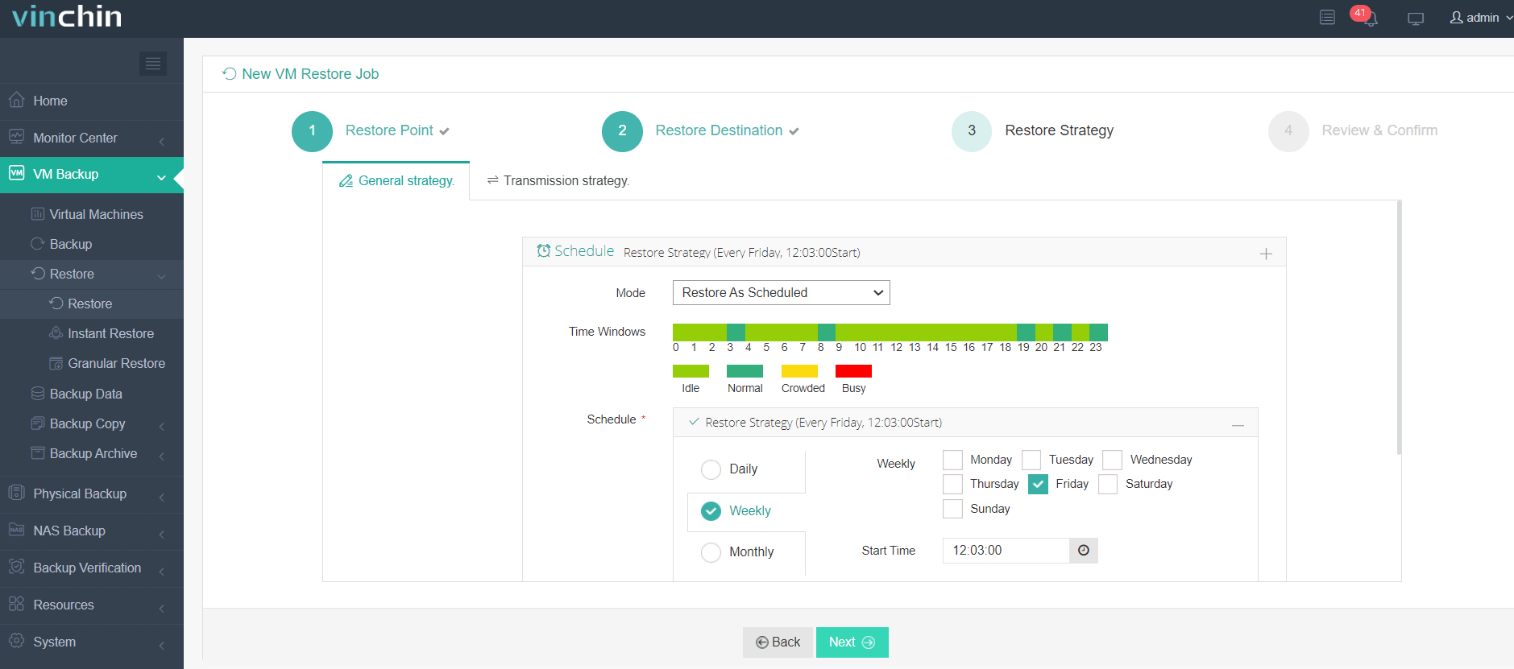Switch to the Transmission strategy tab
This screenshot has height=669, width=1514.
click(558, 180)
